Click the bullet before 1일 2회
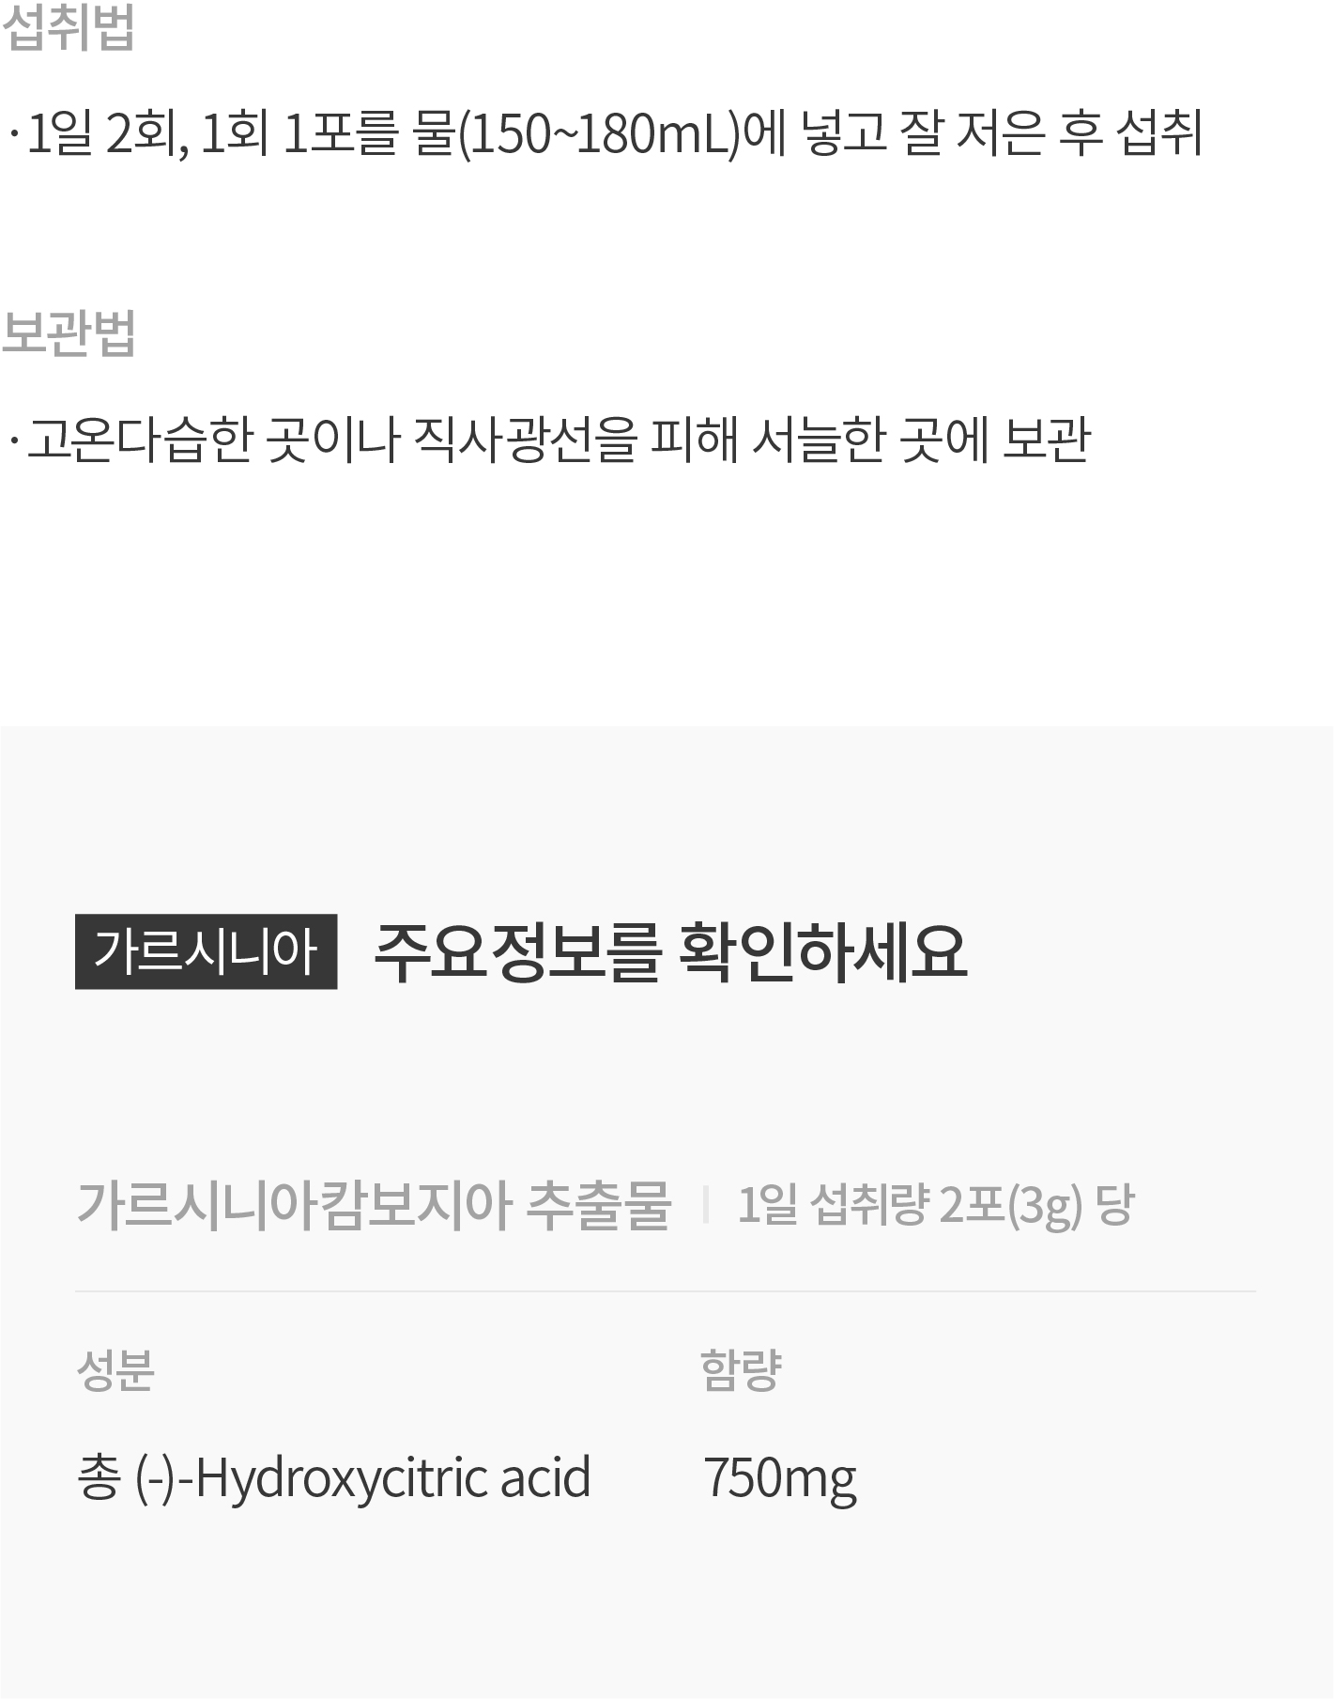The height and width of the screenshot is (1699, 1334). pos(13,134)
